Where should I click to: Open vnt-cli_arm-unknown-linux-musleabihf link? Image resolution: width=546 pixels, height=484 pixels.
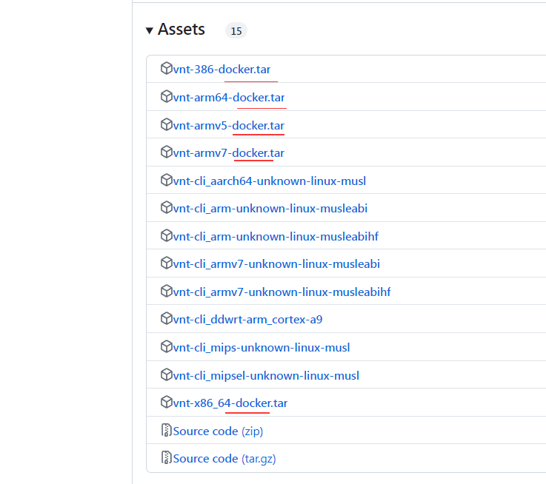click(x=276, y=237)
